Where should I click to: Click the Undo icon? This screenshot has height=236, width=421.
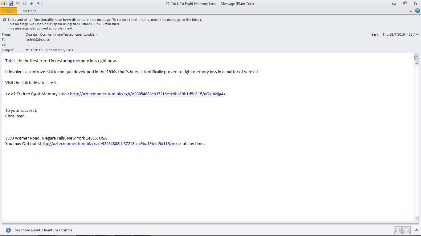pos(18,3)
